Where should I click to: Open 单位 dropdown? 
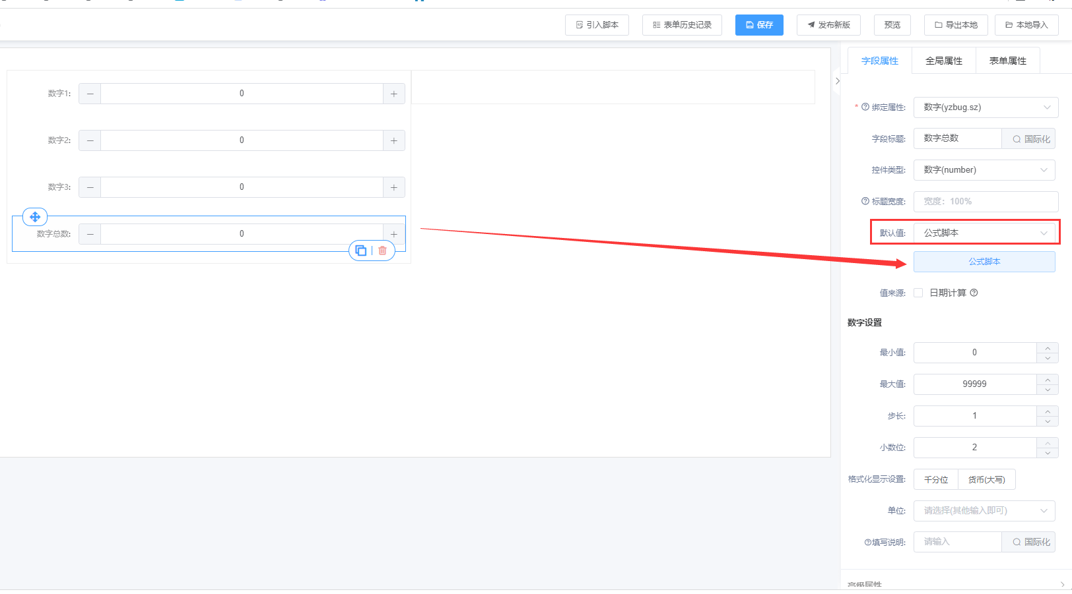[984, 511]
